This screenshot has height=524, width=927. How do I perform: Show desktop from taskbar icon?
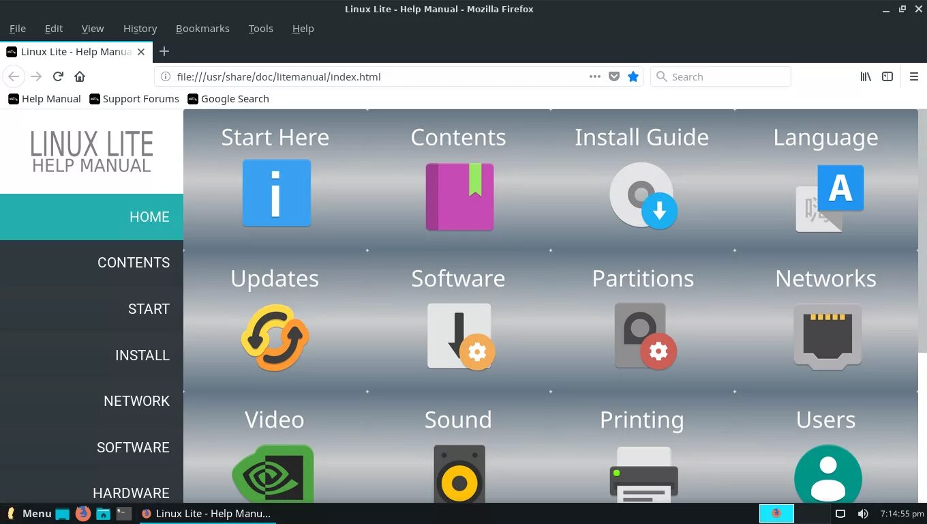click(x=63, y=514)
